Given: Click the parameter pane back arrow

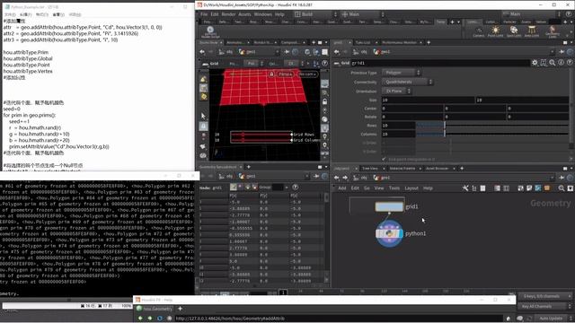Looking at the screenshot, I should [x=337, y=52].
